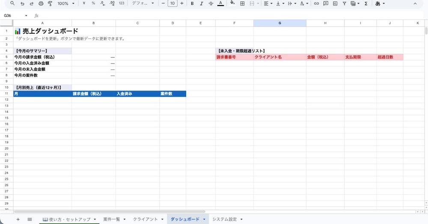This screenshot has width=428, height=224.
Task: Format as yen currency
Action: [x=84, y=3]
